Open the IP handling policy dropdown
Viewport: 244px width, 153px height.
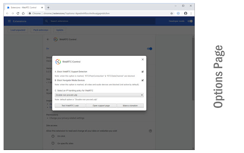(99, 94)
